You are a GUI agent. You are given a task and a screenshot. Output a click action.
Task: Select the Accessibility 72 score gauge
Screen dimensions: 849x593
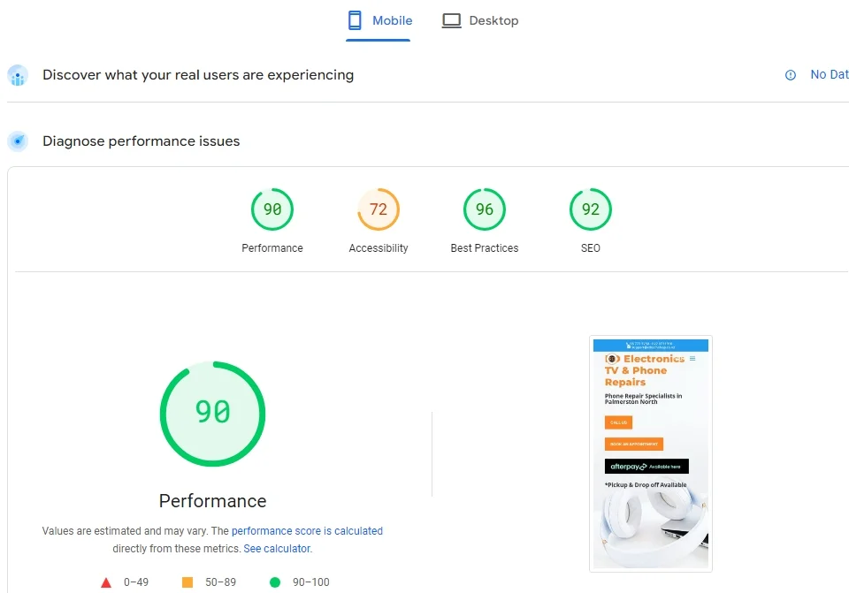(x=379, y=209)
